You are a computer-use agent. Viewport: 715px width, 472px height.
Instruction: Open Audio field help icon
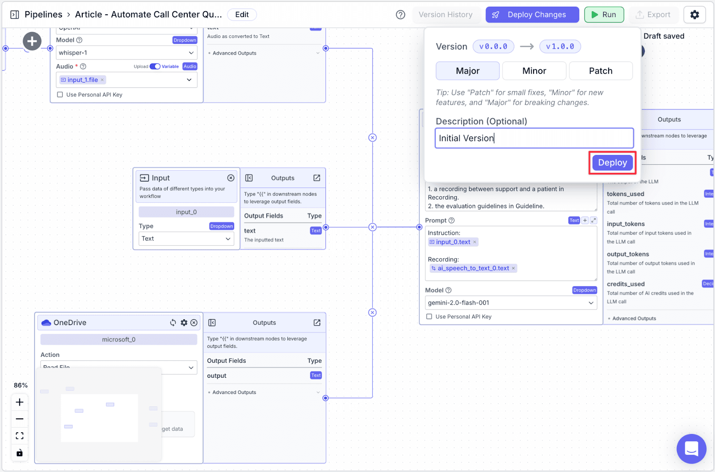coord(83,67)
